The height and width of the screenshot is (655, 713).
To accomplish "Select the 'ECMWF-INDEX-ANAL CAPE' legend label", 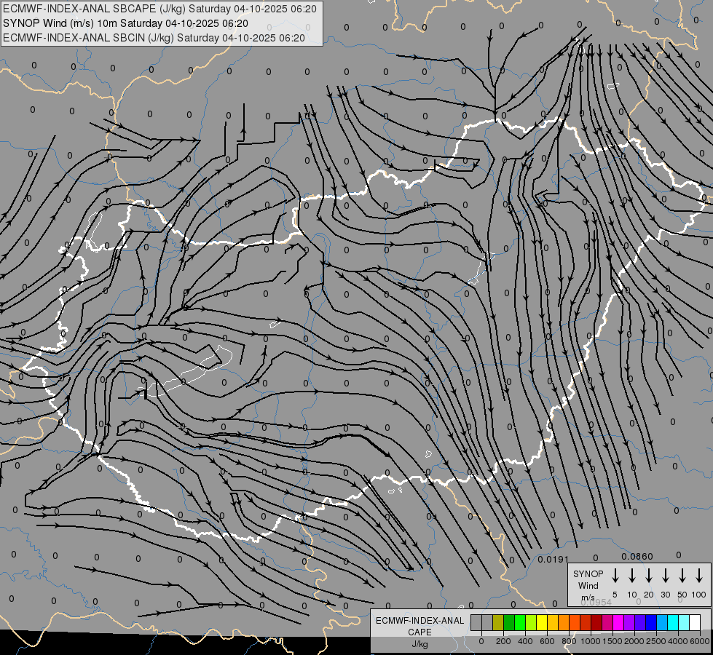I will coord(419,626).
